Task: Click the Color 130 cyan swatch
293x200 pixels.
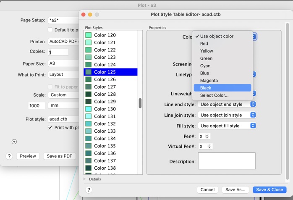Action: tap(89, 109)
